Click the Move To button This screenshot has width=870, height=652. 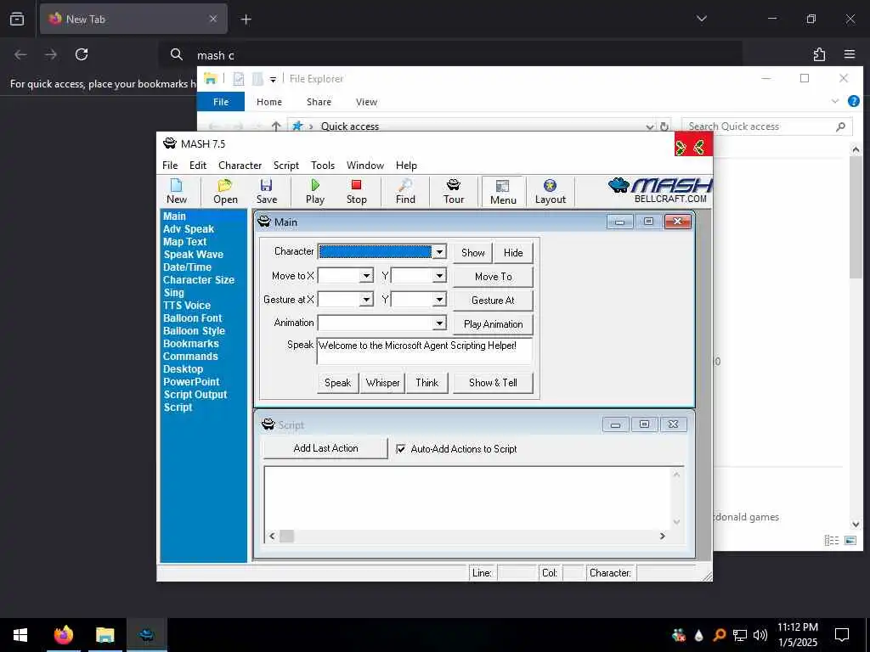494,276
